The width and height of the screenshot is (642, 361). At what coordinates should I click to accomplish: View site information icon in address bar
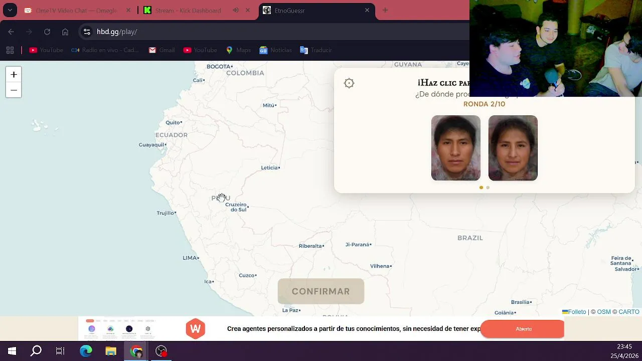(87, 32)
